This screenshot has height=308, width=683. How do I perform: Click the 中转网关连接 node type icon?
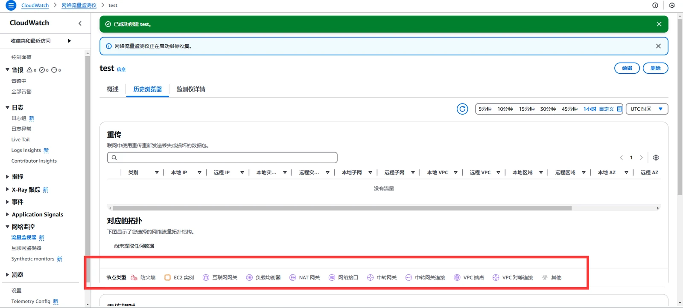409,278
